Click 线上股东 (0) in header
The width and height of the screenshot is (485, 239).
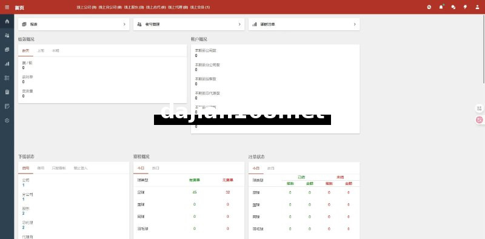(x=134, y=7)
